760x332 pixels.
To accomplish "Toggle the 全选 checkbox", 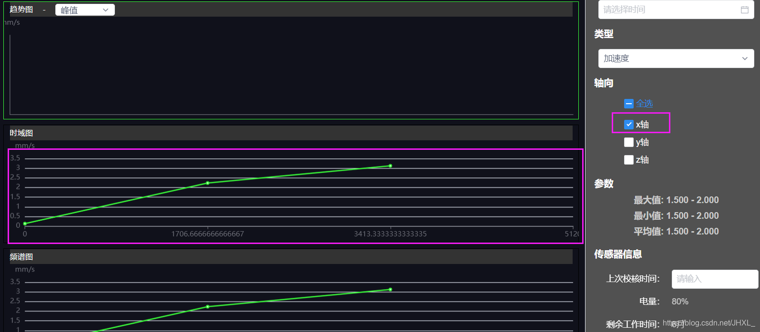I will (629, 104).
